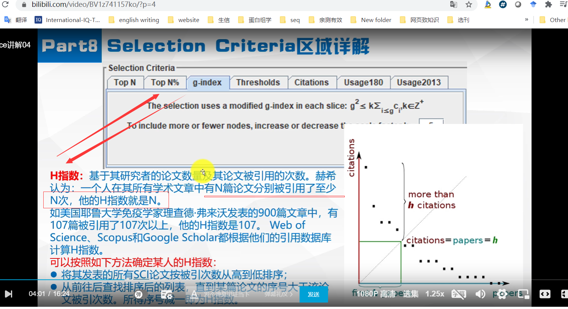Open the 'website' bookmark folder
Viewport: 568px width, 309px height.
pos(184,20)
